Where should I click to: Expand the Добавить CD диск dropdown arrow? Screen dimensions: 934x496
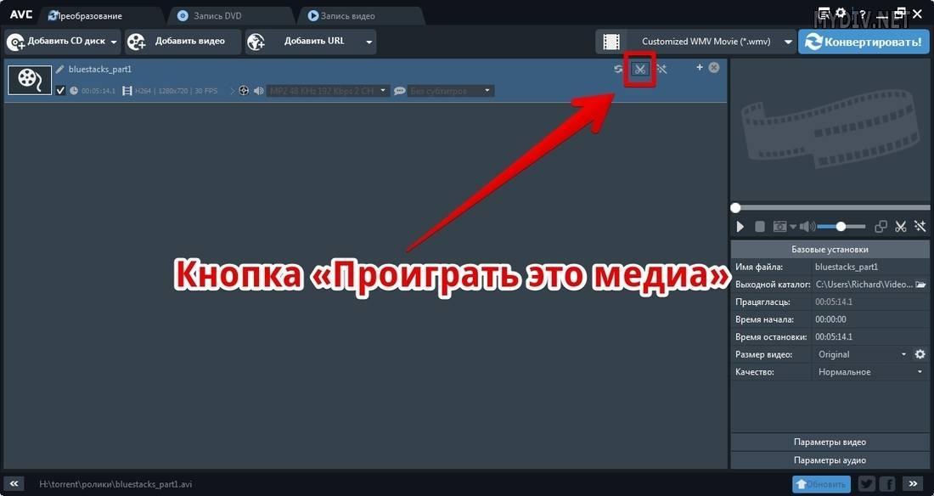click(x=114, y=42)
